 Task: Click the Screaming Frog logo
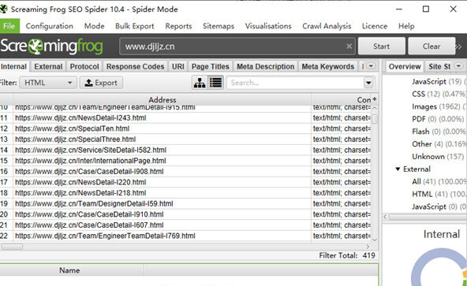51,46
